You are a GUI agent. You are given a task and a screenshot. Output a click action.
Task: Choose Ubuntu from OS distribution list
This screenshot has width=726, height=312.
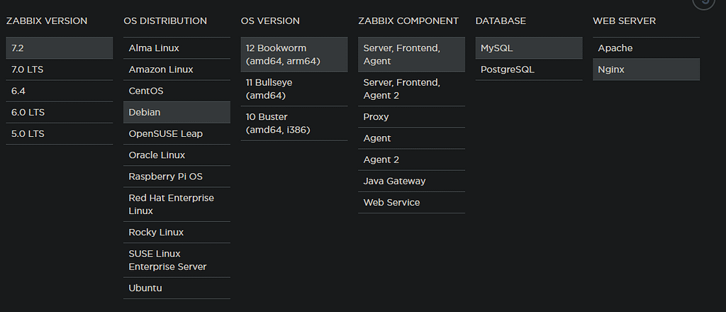[177, 288]
